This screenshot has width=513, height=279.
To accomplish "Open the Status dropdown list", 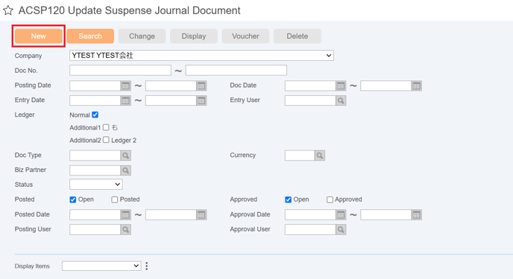I will pos(96,185).
